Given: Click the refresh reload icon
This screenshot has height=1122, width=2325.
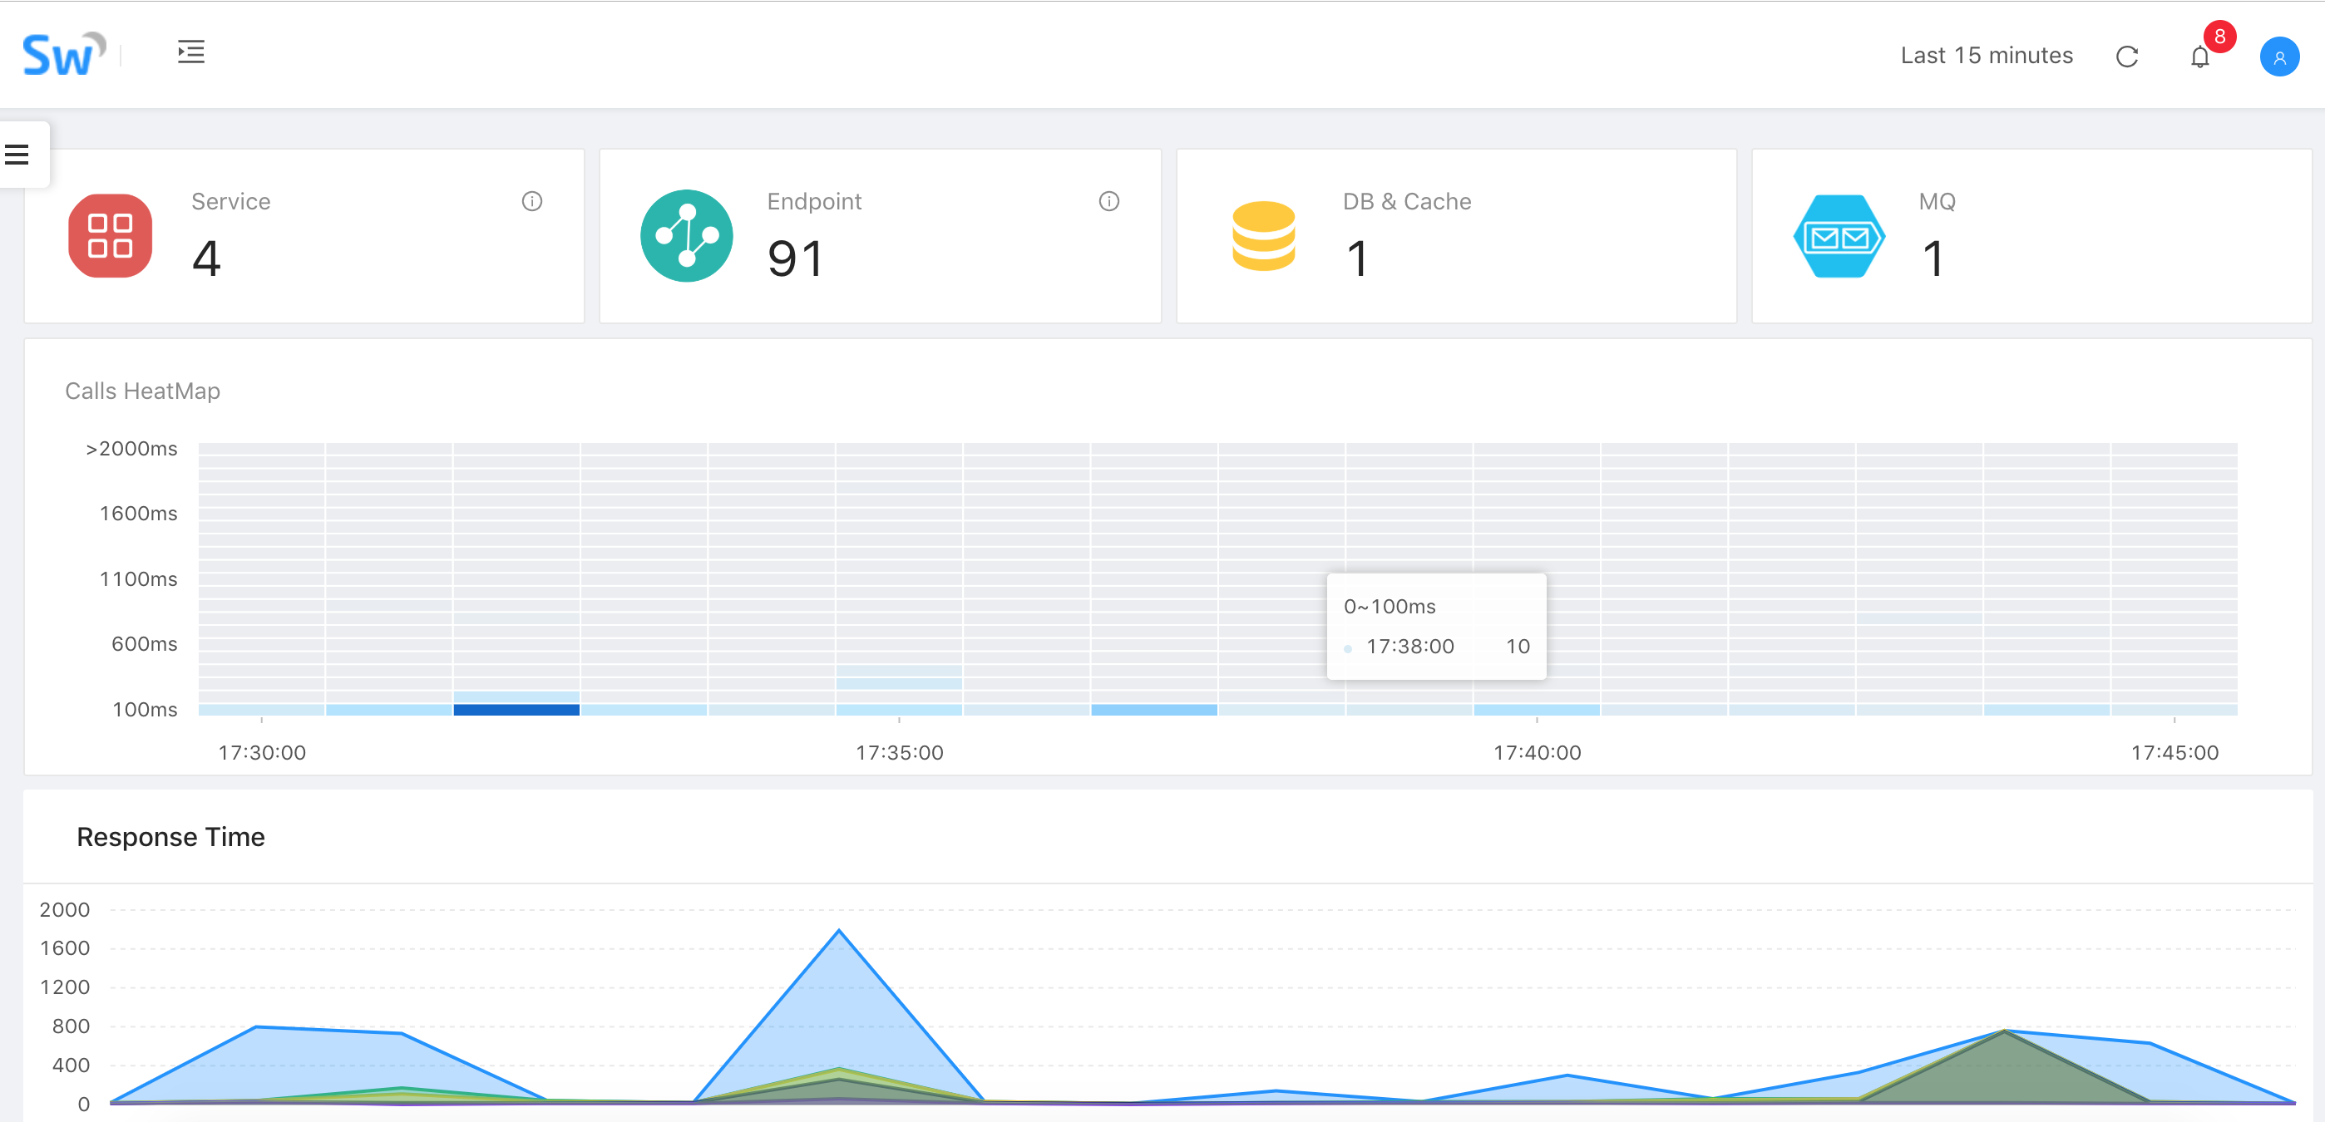Looking at the screenshot, I should coord(2126,57).
